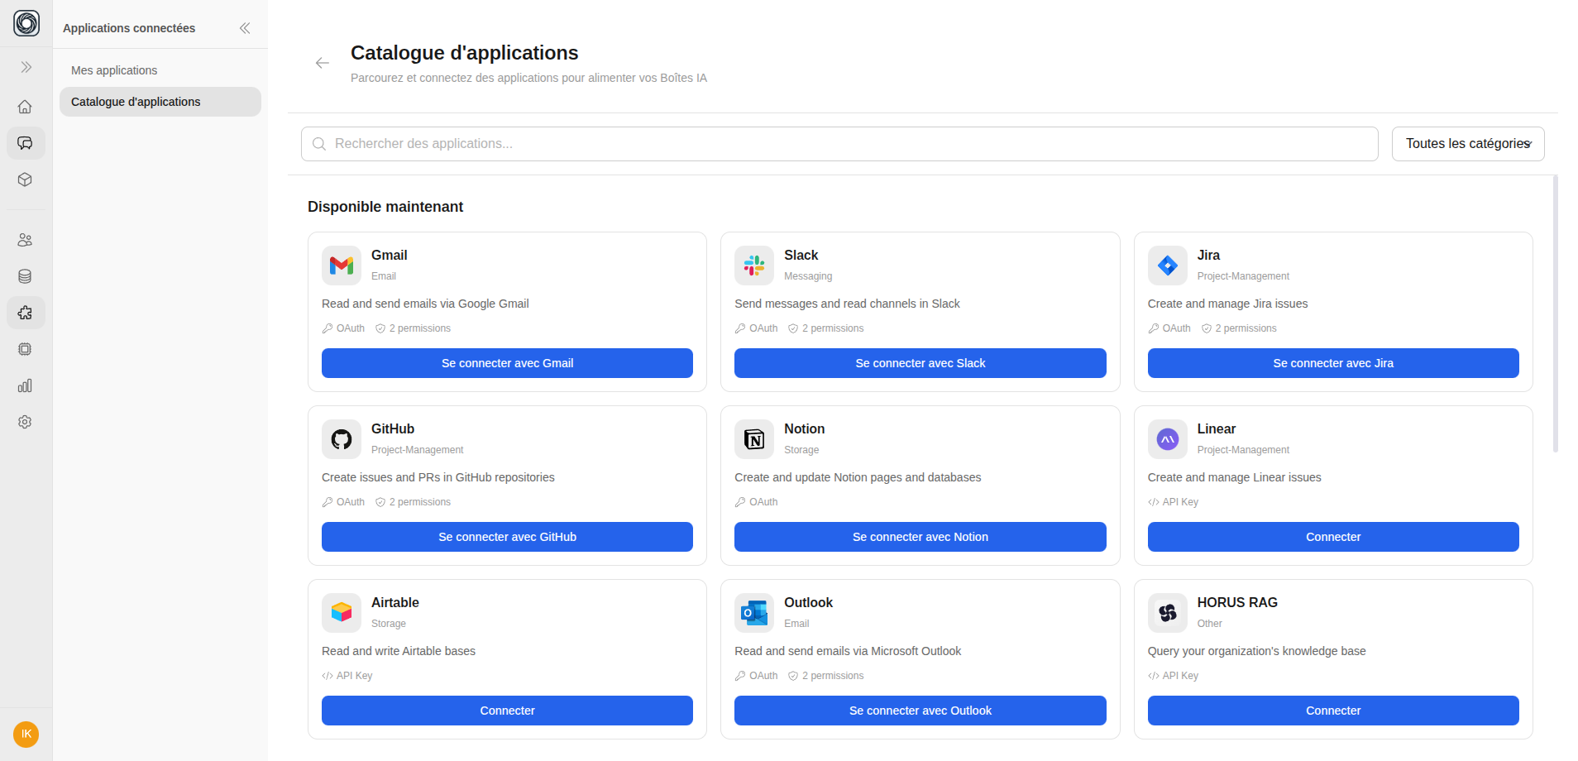
Task: Click the Linear application icon
Action: [1166, 438]
